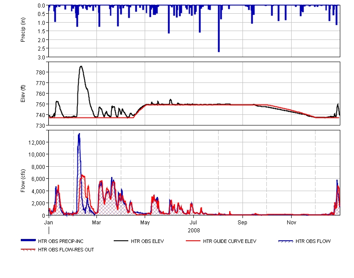This screenshot has height=278, width=354.
Task: Click the 8,000 flow axis tick label
Action: tap(38, 167)
